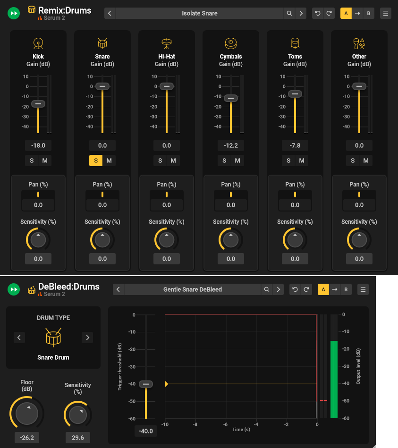Viewport: 398px width, 448px height.
Task: Click the green process button in Remix:Drums
Action: 14,13
